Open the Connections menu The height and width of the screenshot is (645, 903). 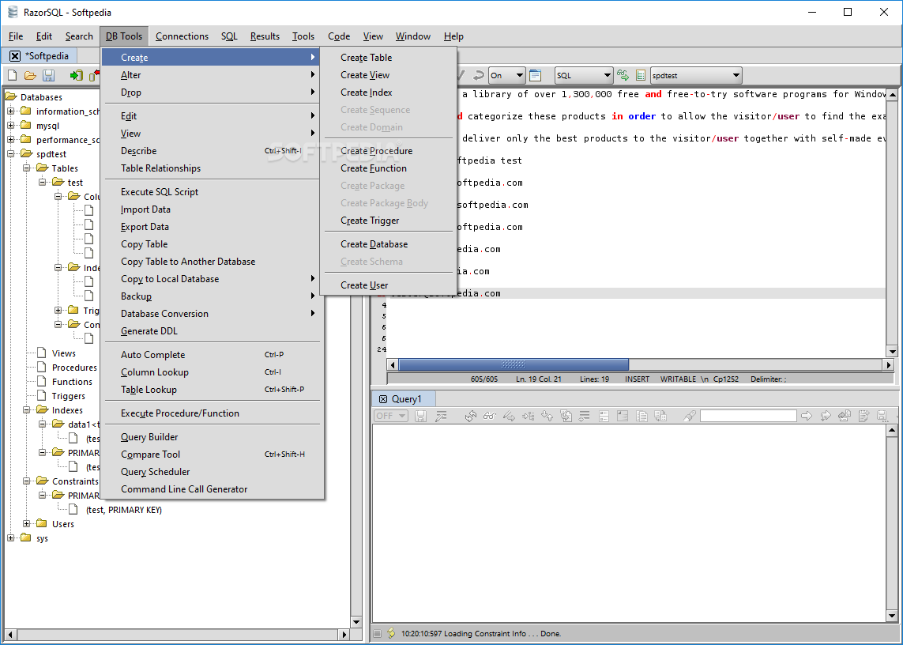coord(182,36)
